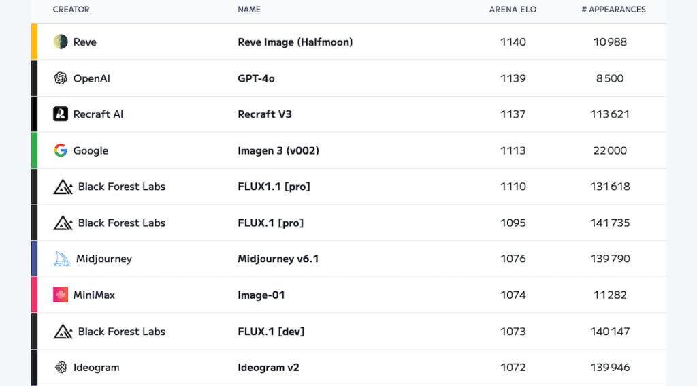Select the Recraft V3 model name
697x386 pixels.
(265, 114)
